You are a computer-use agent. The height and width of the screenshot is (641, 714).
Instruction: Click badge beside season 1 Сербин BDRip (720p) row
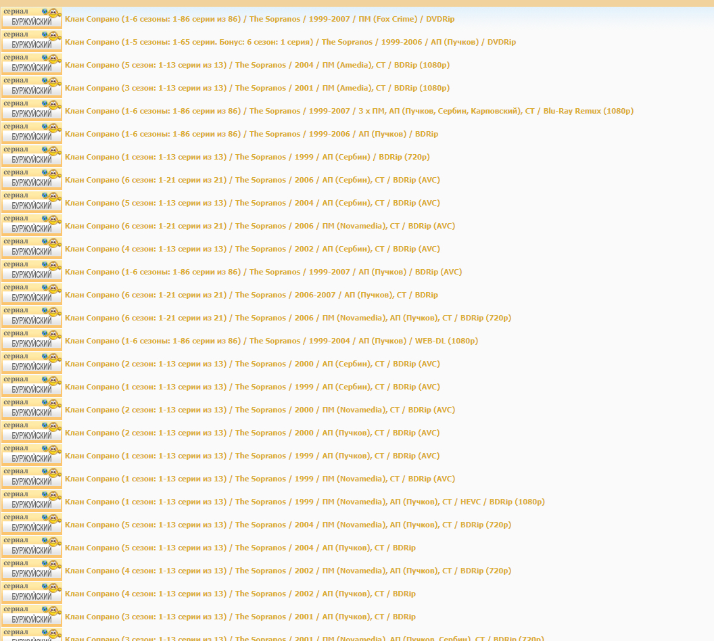pos(31,156)
